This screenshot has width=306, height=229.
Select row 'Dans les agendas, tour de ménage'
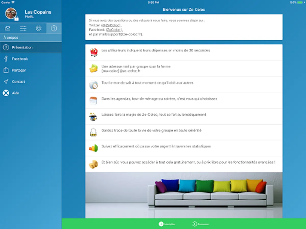184,101
